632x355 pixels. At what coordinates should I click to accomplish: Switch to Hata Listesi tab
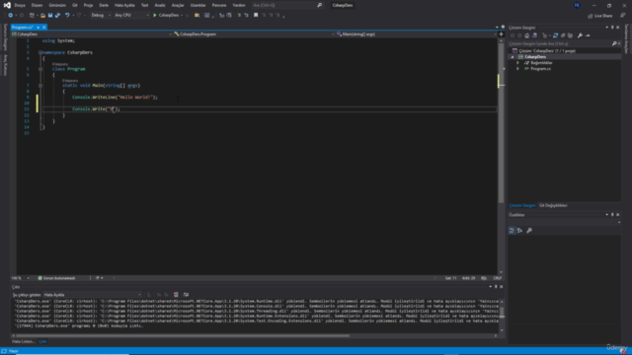23,341
